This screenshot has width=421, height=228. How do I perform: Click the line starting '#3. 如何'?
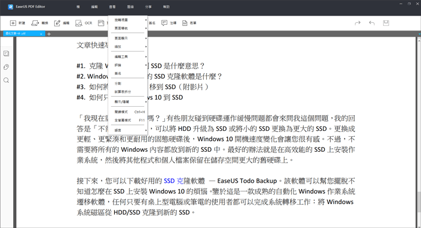[143, 87]
